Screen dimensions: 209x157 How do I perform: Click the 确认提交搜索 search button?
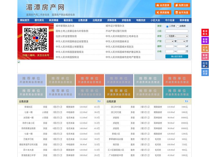[177, 56]
